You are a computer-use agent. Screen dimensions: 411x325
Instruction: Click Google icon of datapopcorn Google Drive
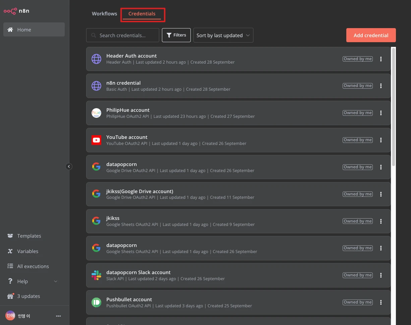coord(96,166)
